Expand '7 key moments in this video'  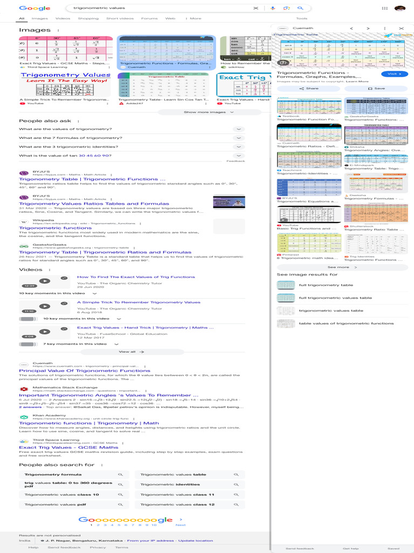coord(81,344)
